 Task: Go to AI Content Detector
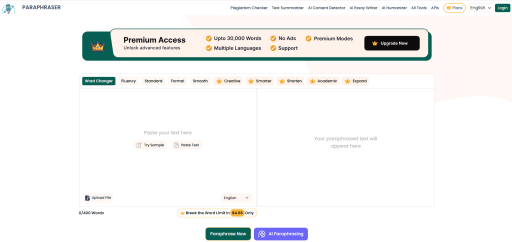click(x=326, y=8)
